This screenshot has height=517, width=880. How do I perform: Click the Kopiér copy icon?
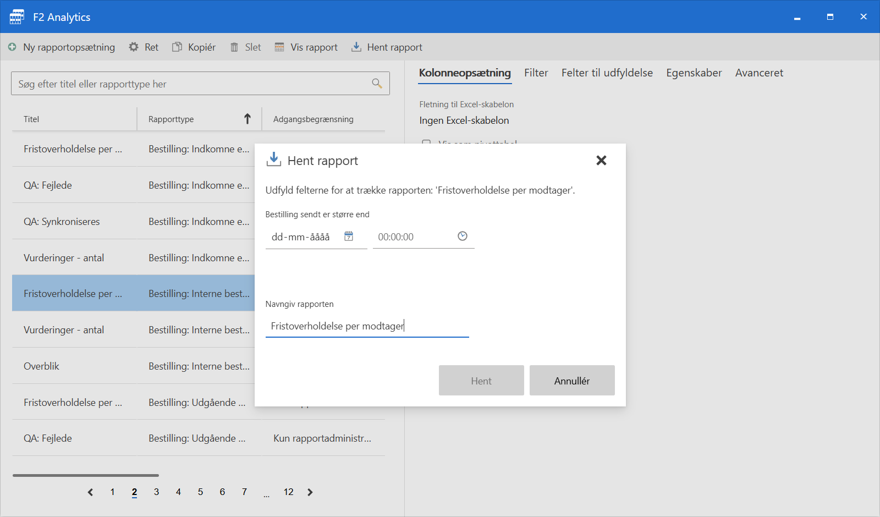177,47
